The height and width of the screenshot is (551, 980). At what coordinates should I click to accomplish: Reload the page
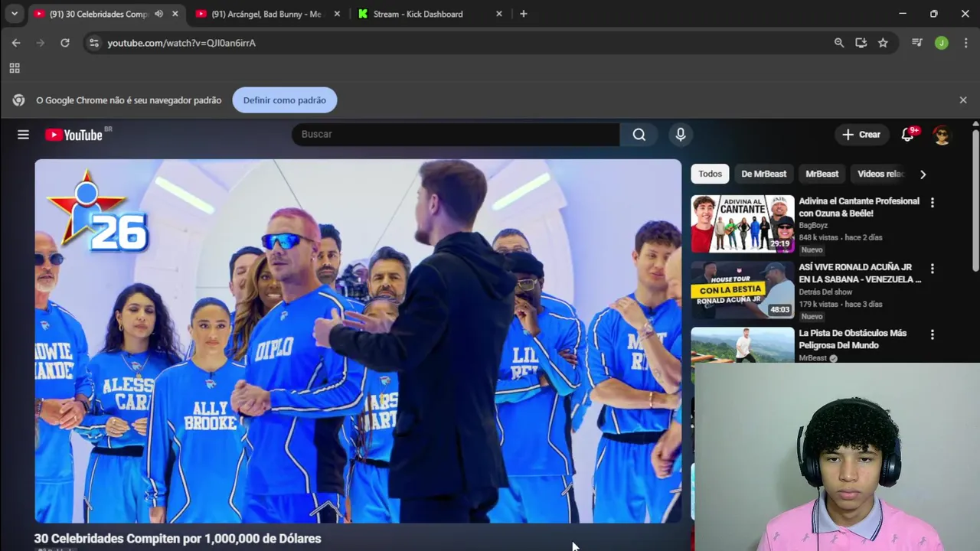(x=65, y=43)
